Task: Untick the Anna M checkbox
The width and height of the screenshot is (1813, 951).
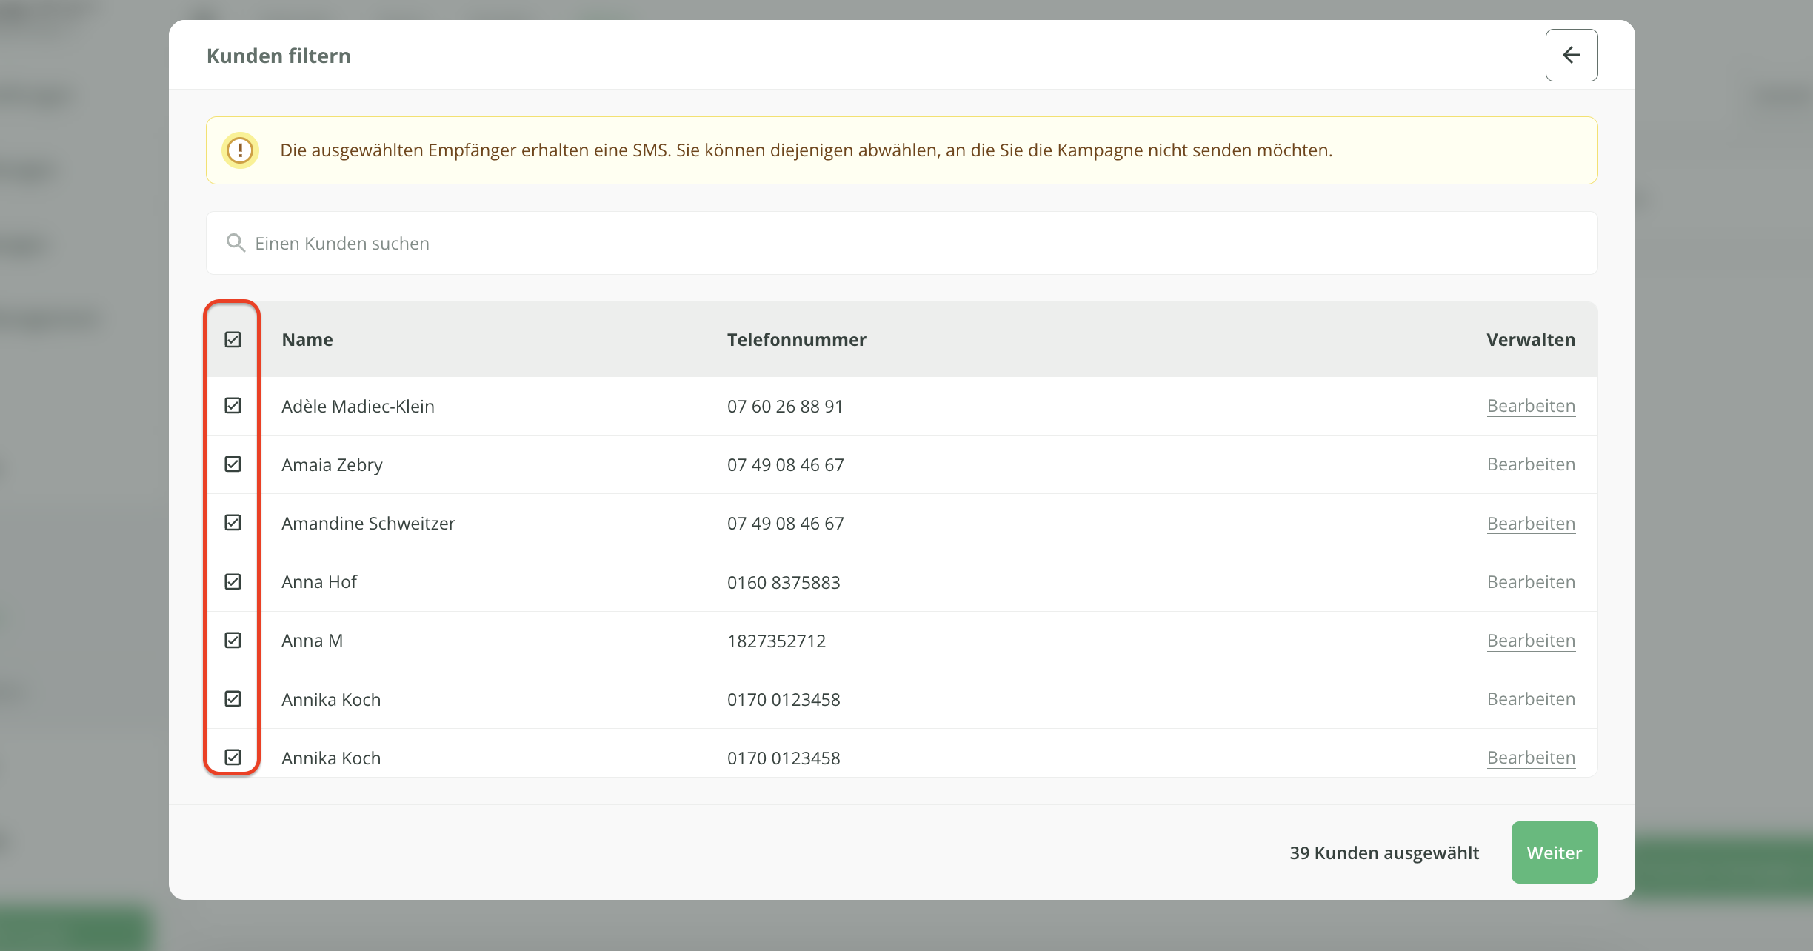Action: coord(233,641)
